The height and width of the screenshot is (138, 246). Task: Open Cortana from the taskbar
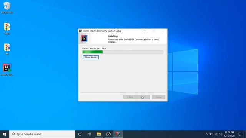point(80,134)
